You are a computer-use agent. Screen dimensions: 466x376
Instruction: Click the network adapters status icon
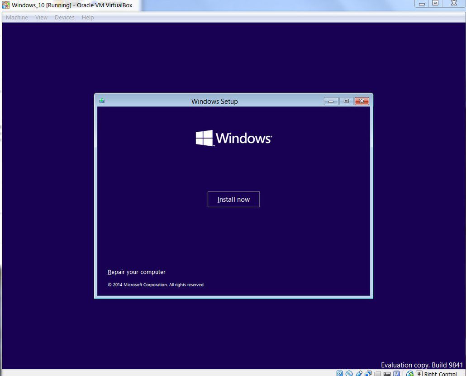click(x=368, y=374)
